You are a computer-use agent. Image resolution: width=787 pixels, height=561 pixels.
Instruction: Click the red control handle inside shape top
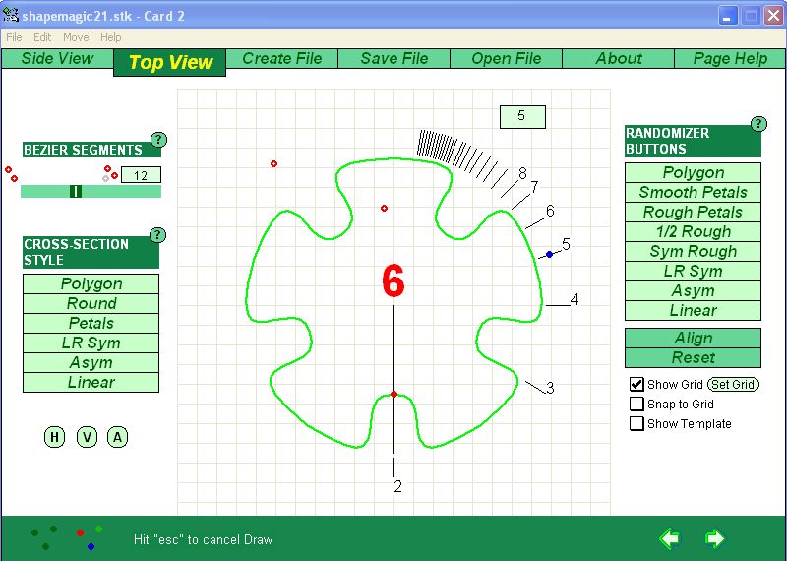(384, 208)
